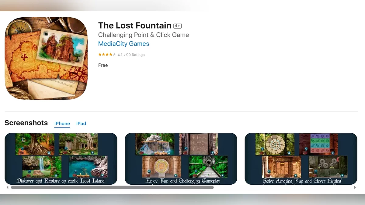
Task: Switch to the iPad screenshots tab
Action: (x=81, y=124)
